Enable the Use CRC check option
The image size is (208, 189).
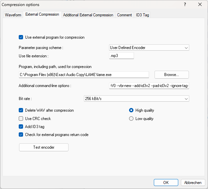(21, 119)
